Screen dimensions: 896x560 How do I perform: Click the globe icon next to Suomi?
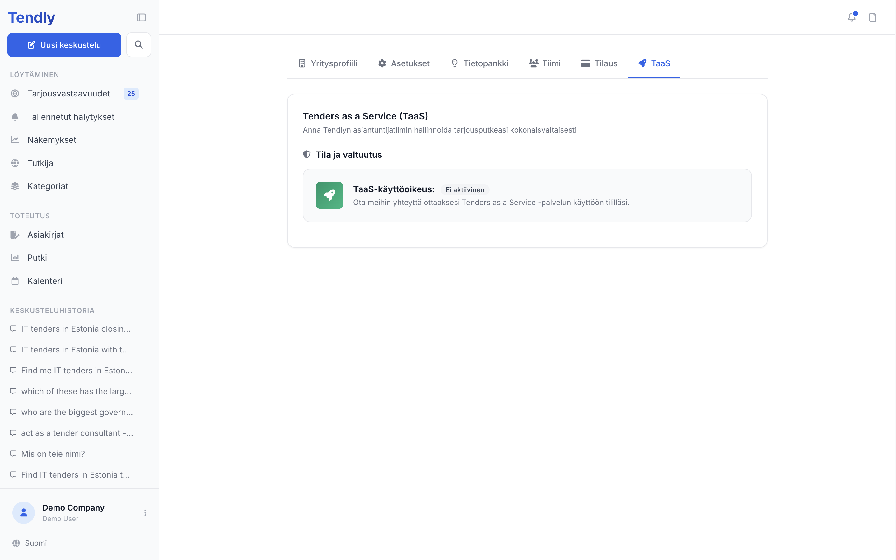(x=16, y=543)
